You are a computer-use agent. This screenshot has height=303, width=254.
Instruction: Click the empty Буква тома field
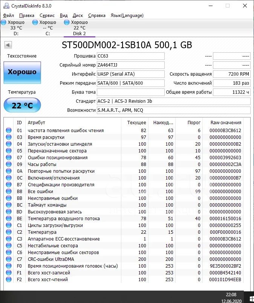tap(130, 92)
